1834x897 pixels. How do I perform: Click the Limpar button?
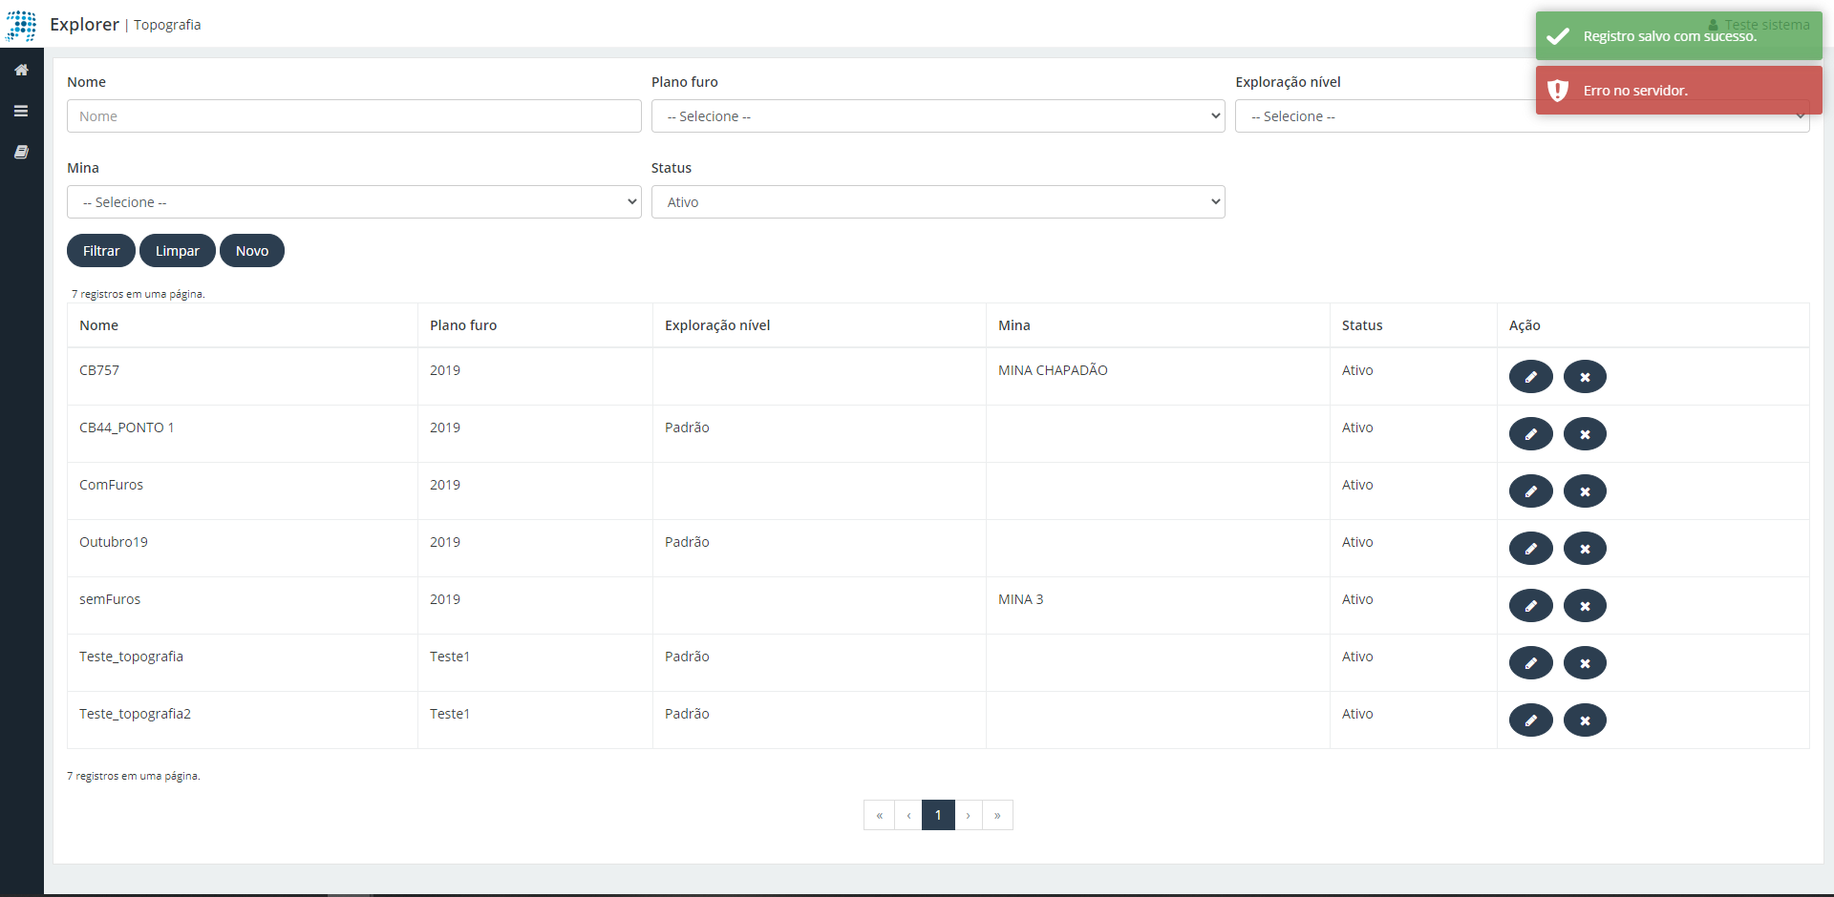pyautogui.click(x=178, y=251)
